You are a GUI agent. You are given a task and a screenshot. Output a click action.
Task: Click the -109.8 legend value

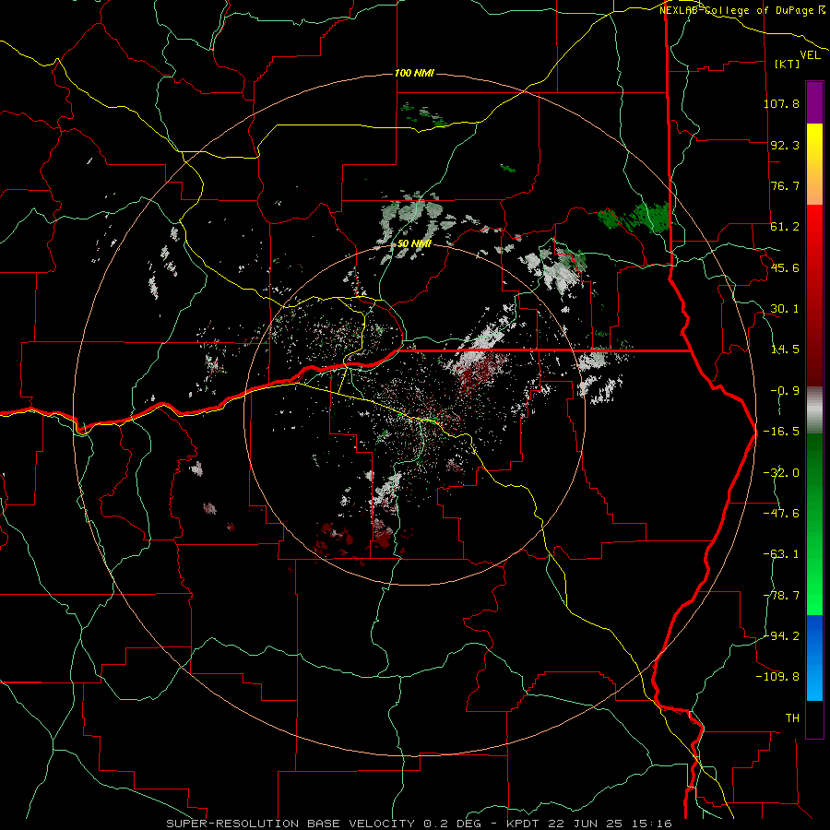tap(777, 677)
